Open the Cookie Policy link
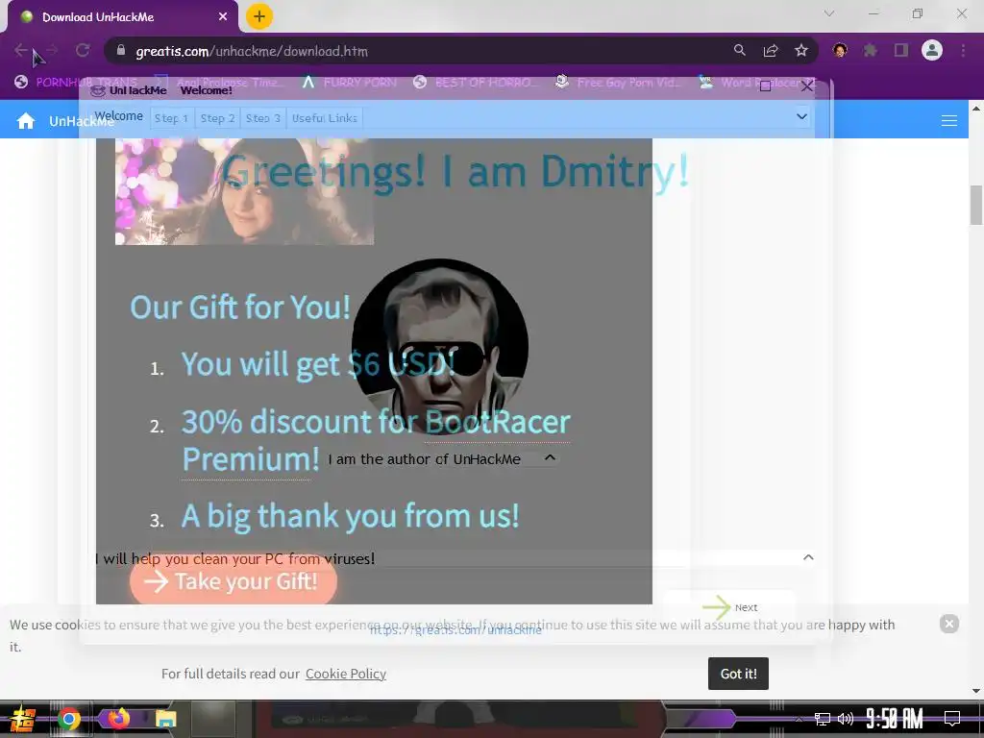The image size is (984, 738). click(x=346, y=674)
